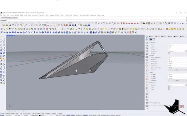Click the yellow light bulb icon in second toolbar row
Image resolution: width=187 pixels, height=116 pixels.
(4, 29)
